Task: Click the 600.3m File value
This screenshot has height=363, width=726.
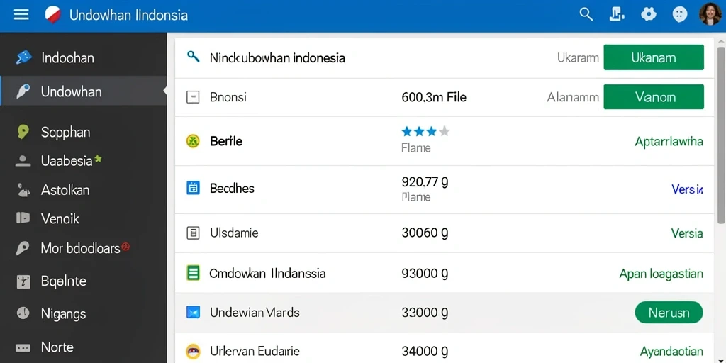Action: (434, 97)
